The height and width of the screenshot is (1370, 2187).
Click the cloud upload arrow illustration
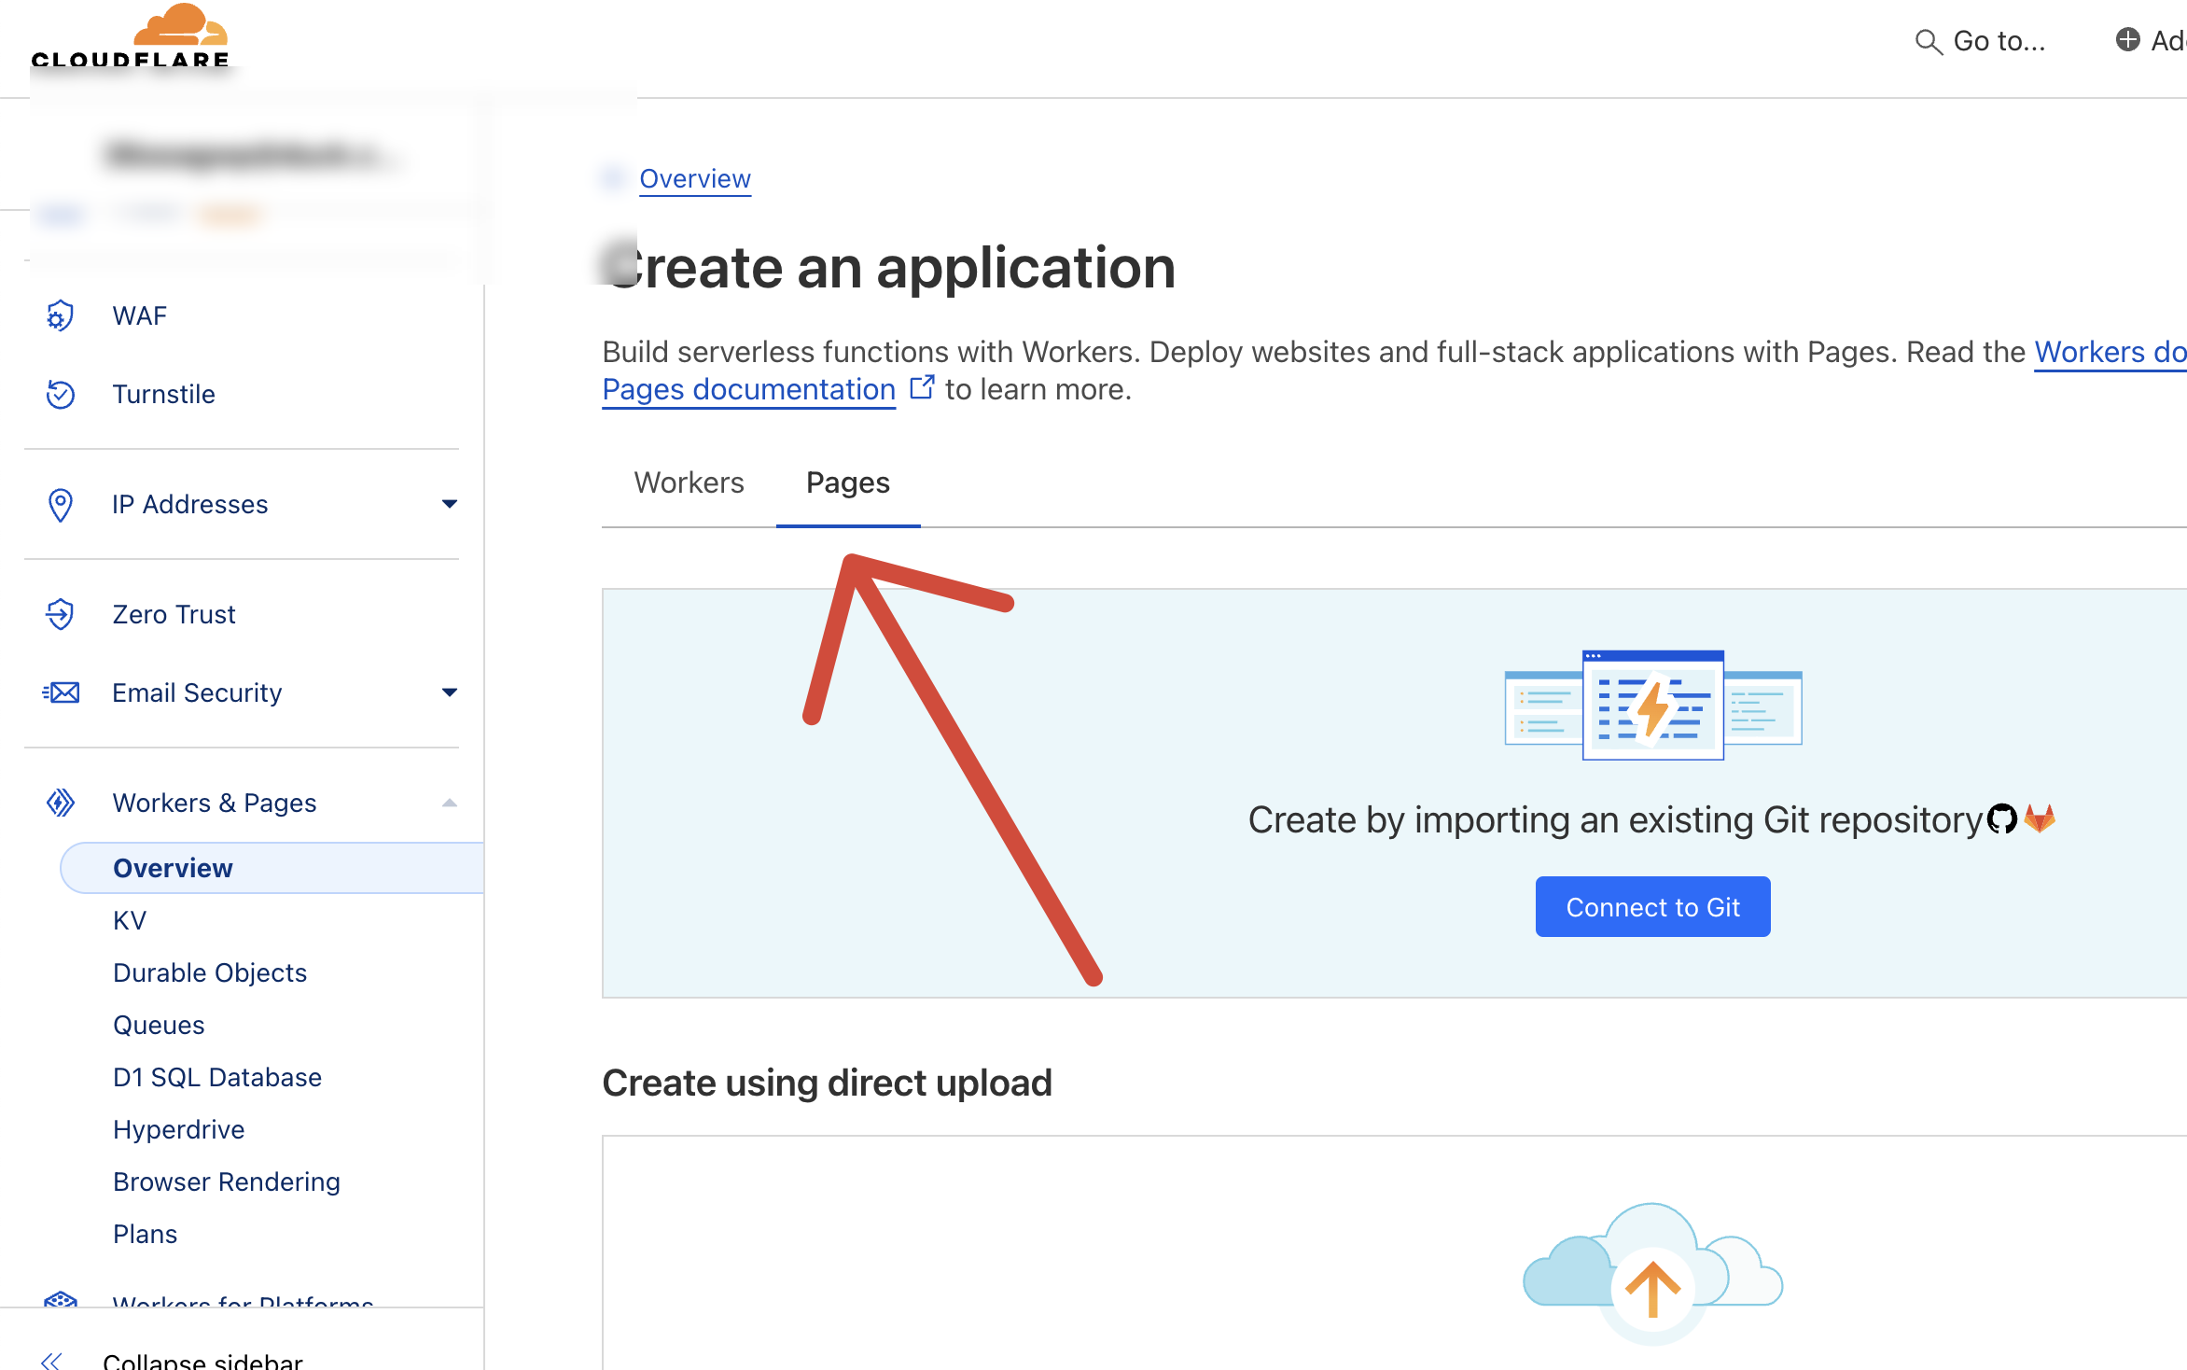pyautogui.click(x=1652, y=1288)
